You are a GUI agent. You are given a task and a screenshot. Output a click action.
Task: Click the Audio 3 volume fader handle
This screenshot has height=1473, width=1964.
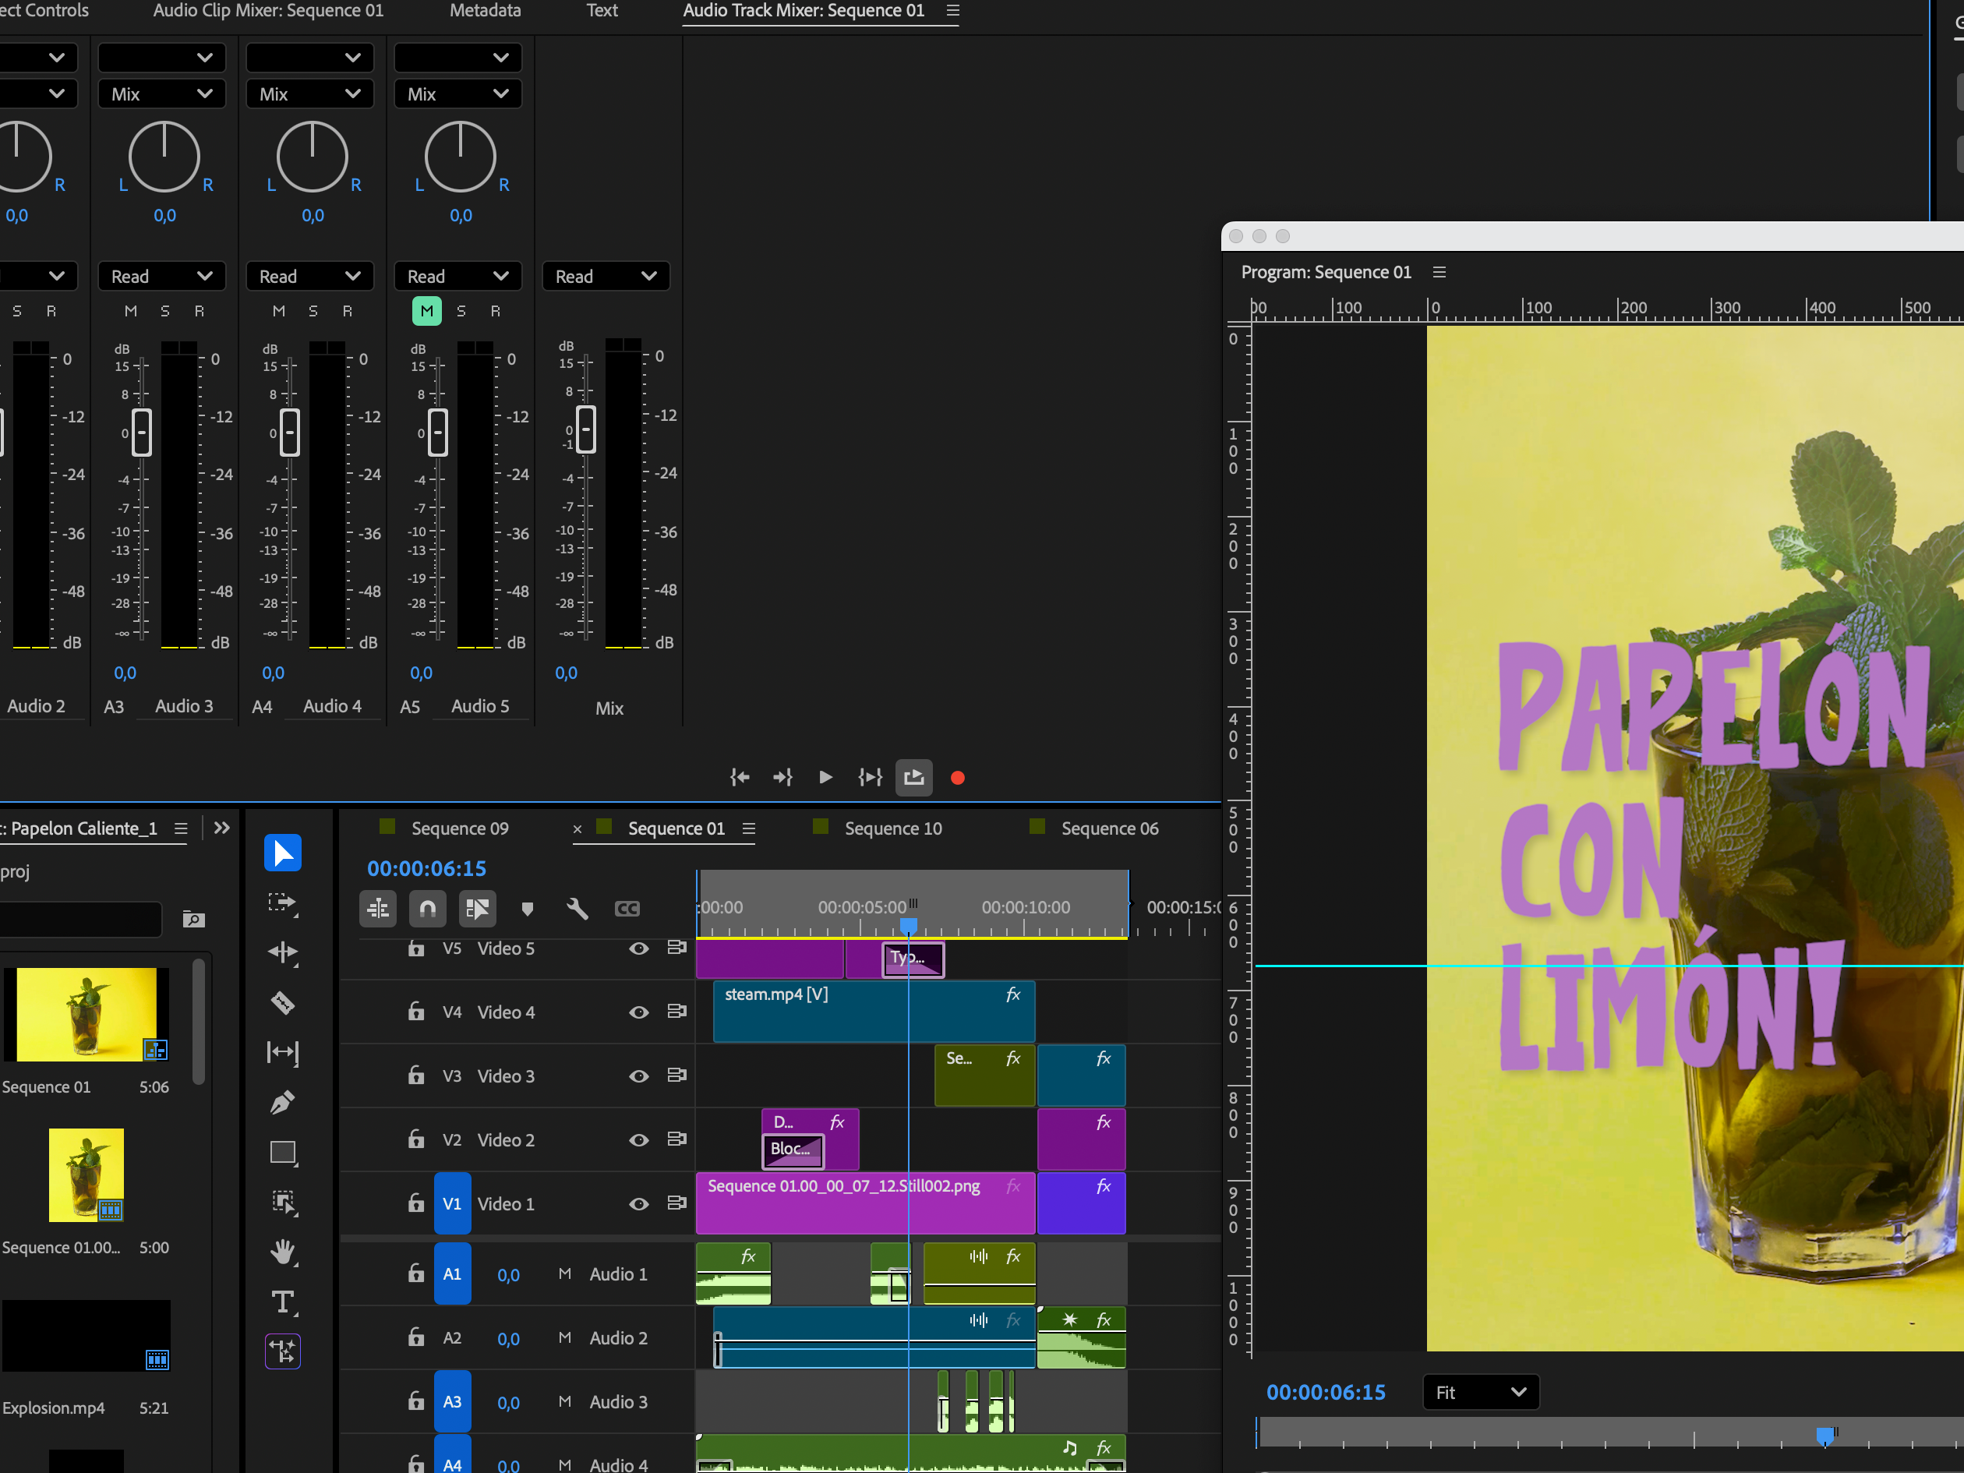click(141, 433)
